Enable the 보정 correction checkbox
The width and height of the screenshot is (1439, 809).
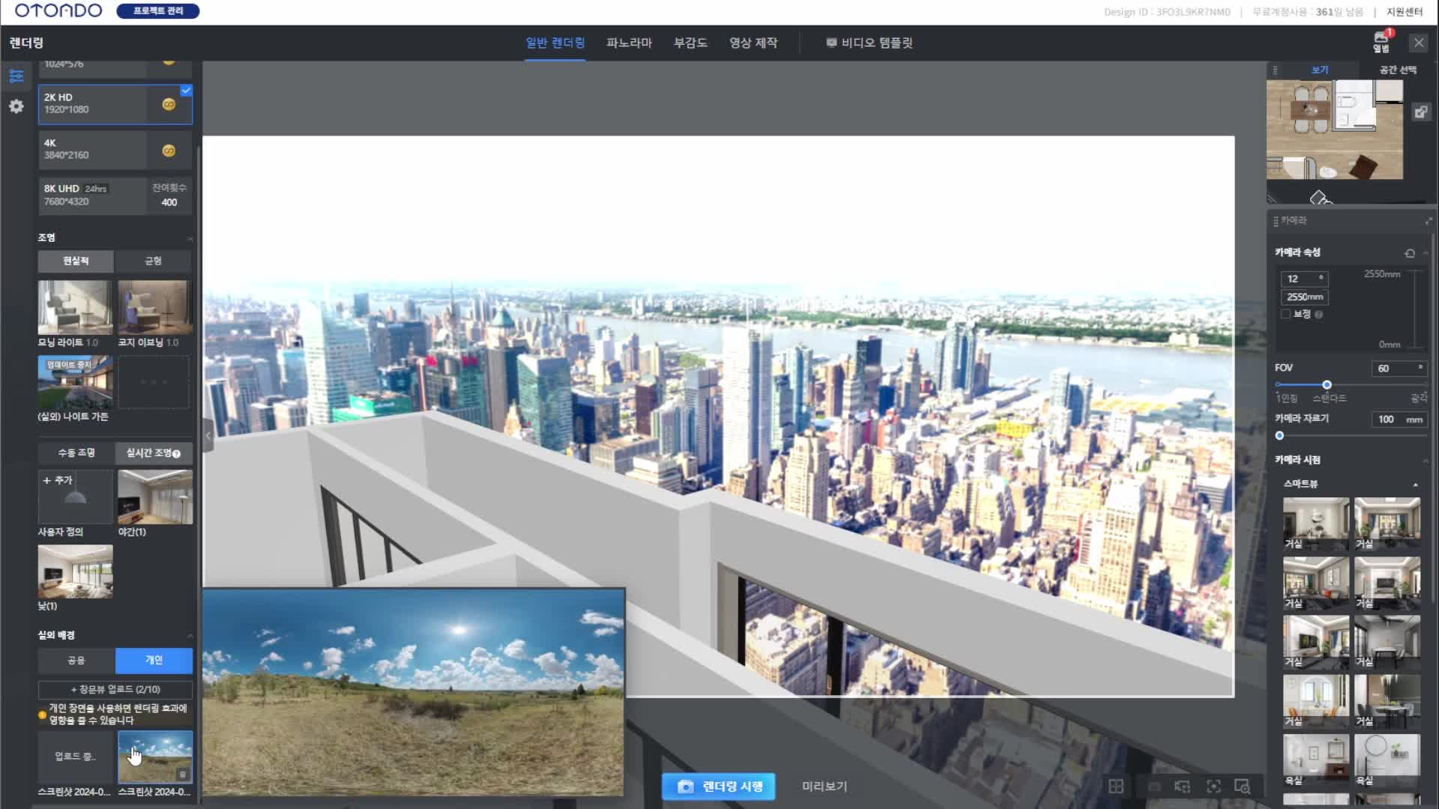tap(1286, 315)
